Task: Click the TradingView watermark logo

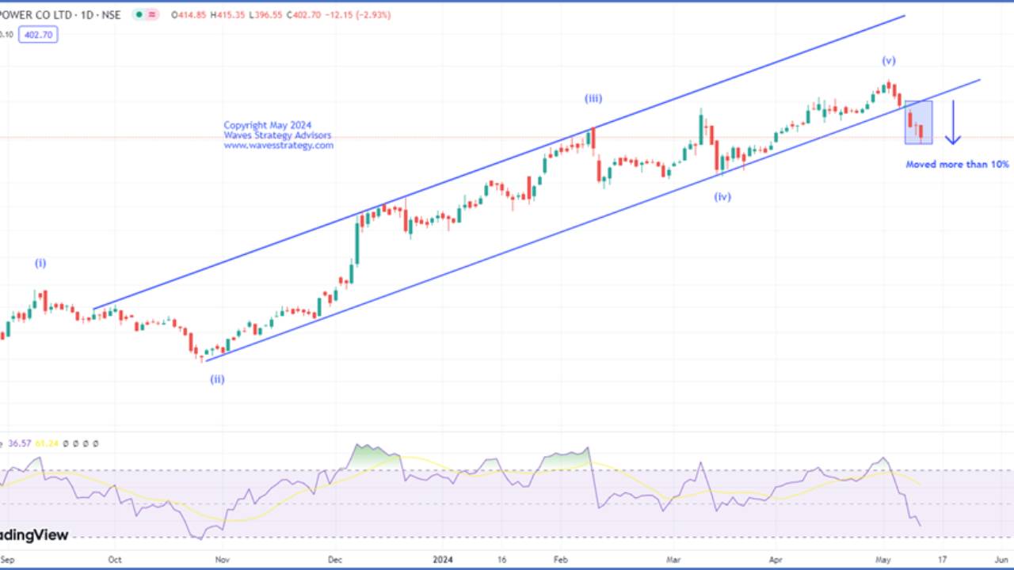Action: coord(33,534)
